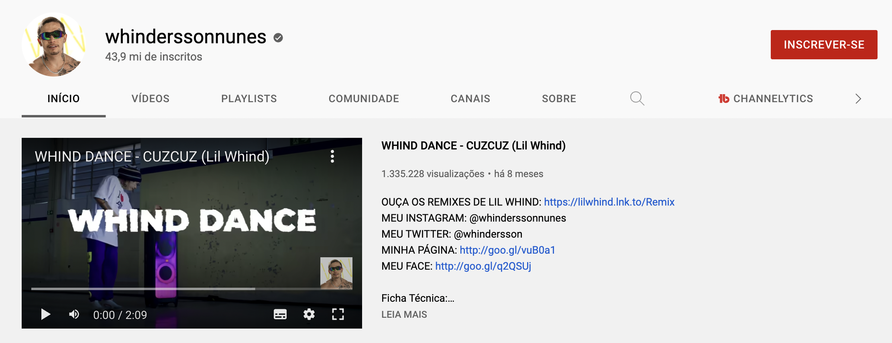Click the verified badge next to channel name
Viewport: 892px width, 343px height.
[278, 38]
